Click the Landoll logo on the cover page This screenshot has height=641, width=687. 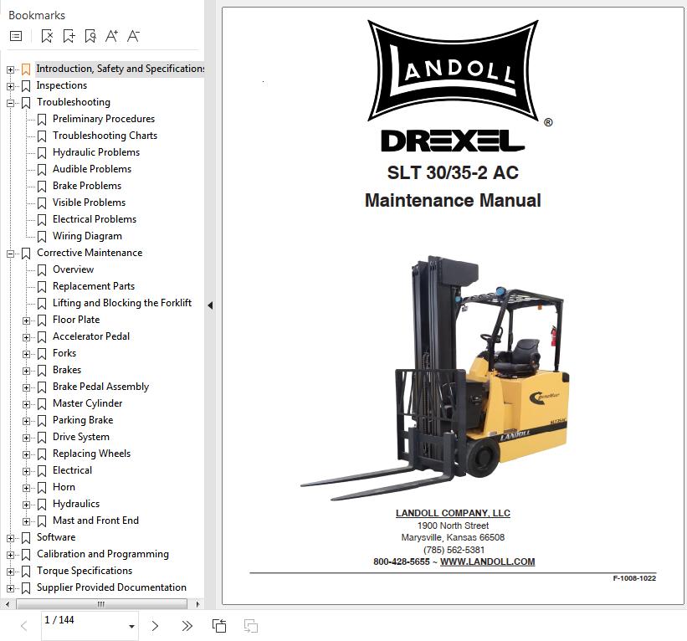click(x=453, y=70)
